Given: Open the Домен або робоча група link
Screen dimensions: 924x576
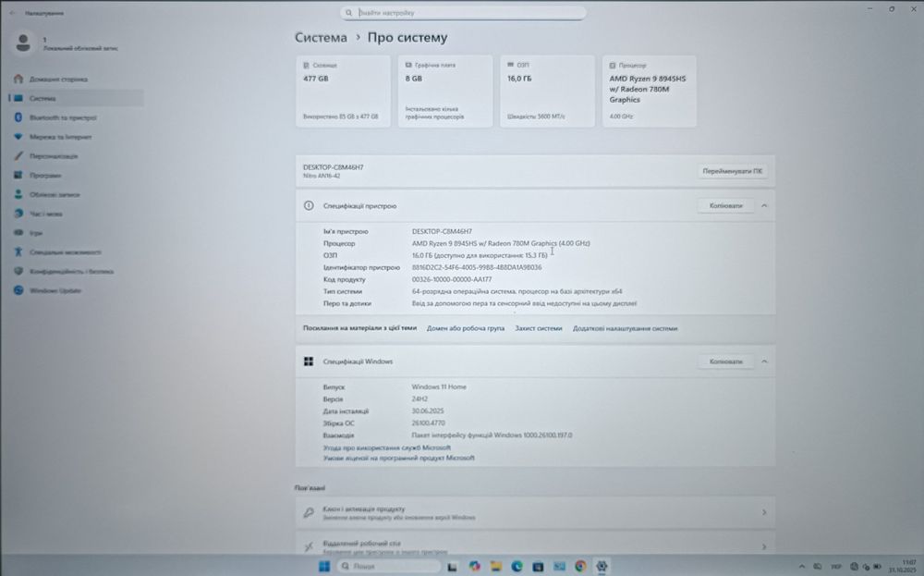Looking at the screenshot, I should point(466,328).
